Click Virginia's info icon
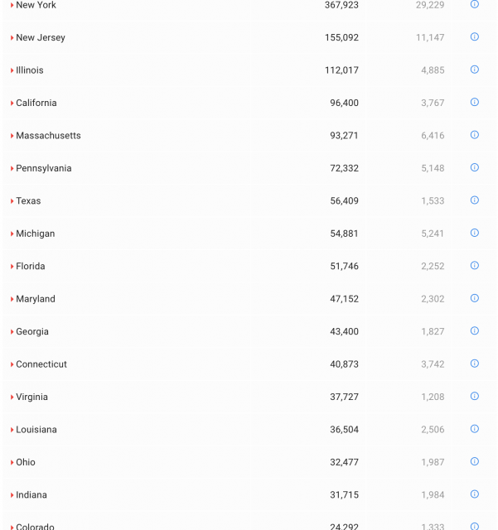Screen dimensions: 498x530 point(475,397)
